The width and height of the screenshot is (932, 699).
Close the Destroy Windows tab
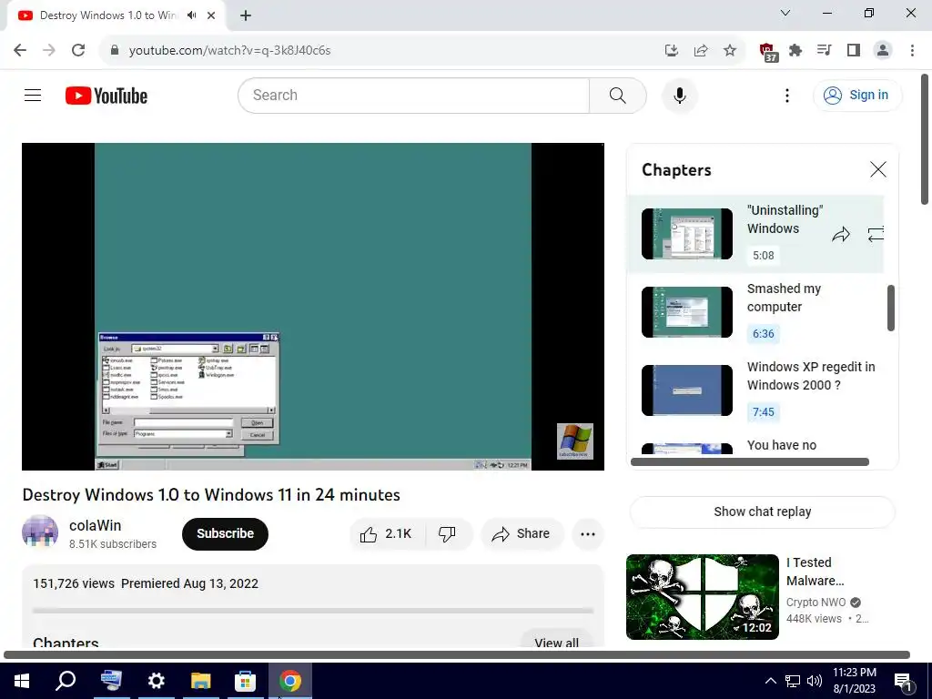(x=211, y=15)
